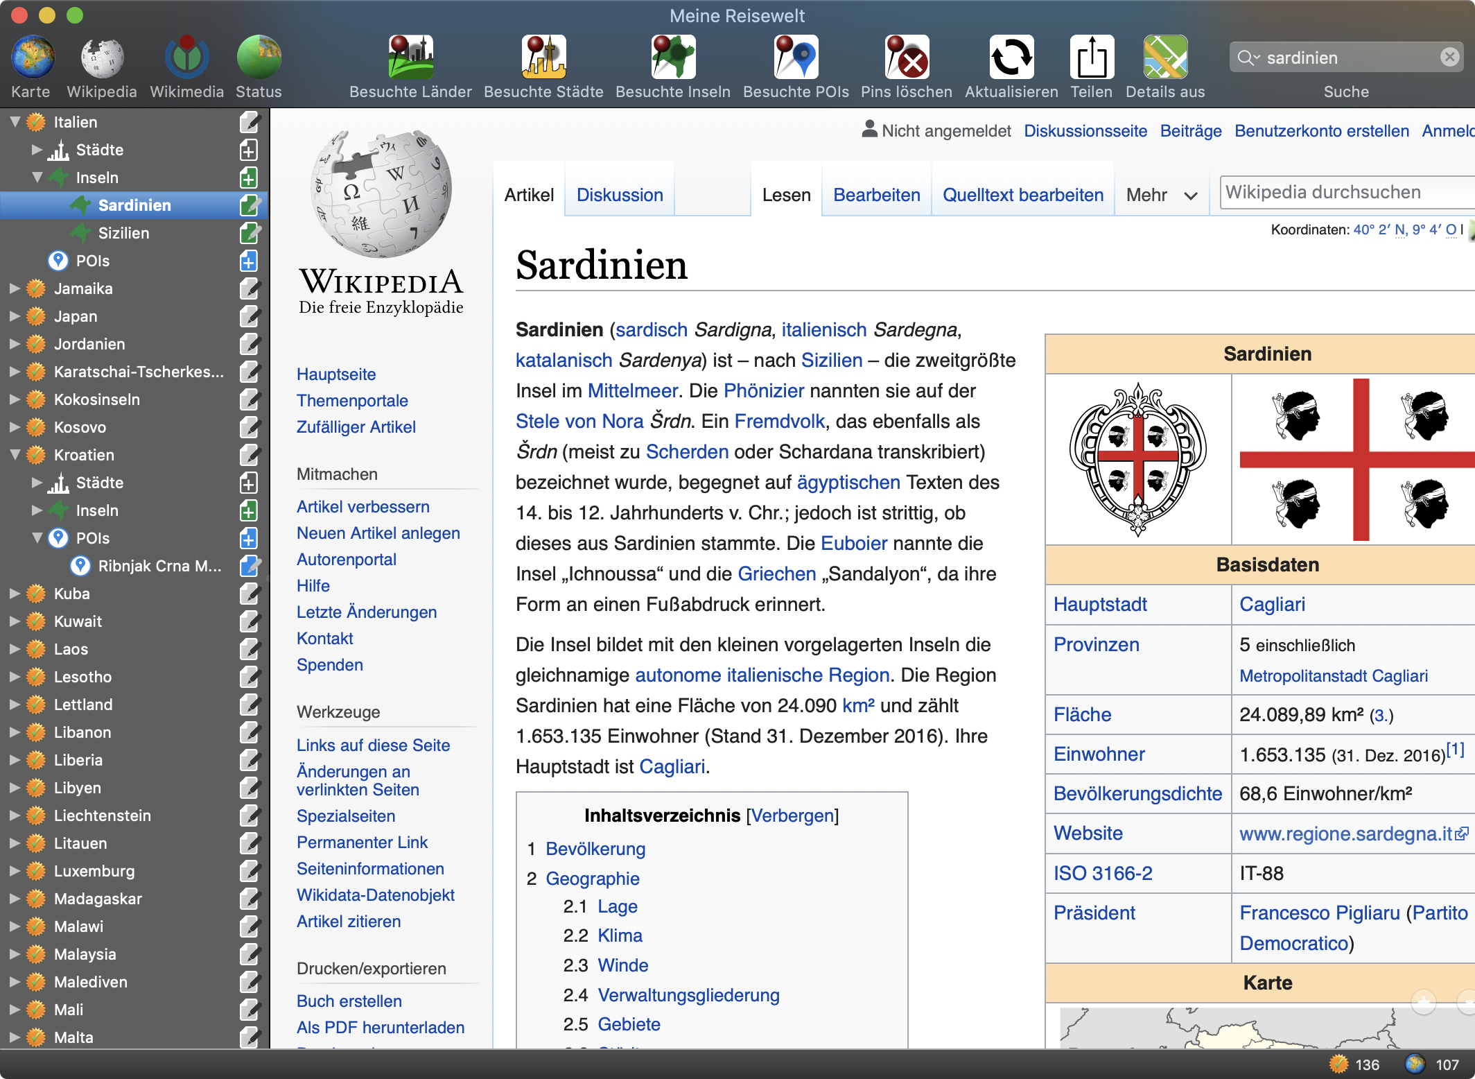Add an island under Italien Inseln
This screenshot has height=1079, width=1475.
[x=249, y=178]
